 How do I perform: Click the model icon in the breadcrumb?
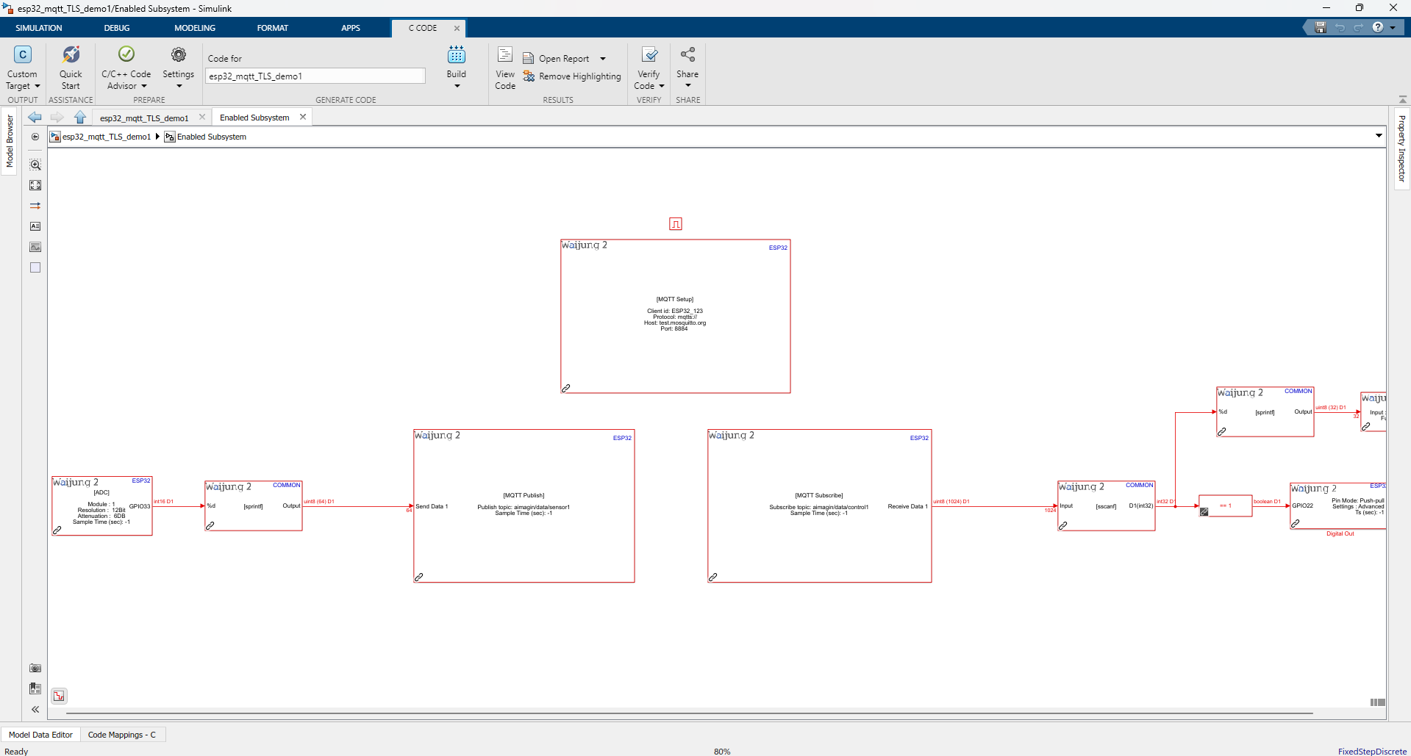click(54, 137)
